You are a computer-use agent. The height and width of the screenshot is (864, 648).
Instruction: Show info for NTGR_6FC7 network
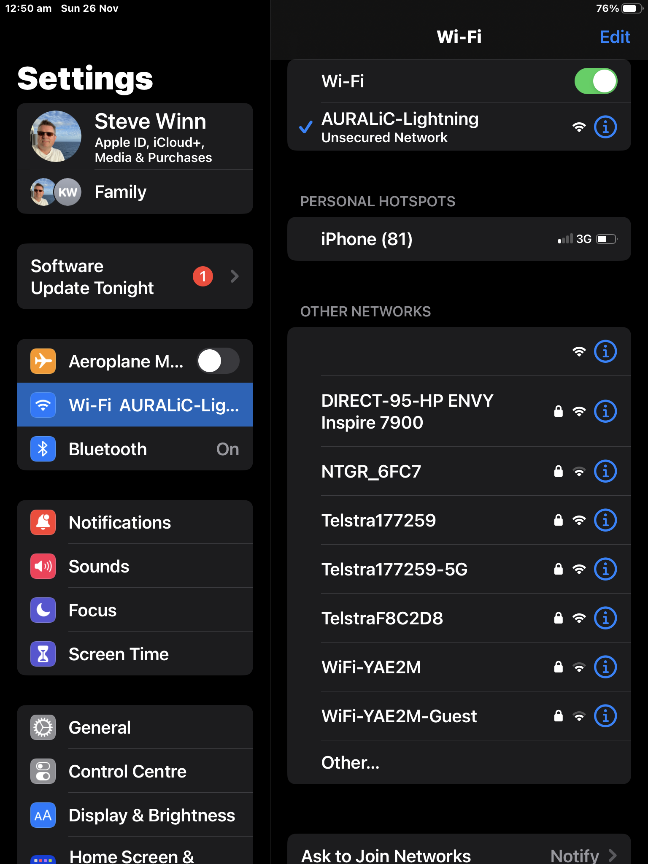click(x=605, y=471)
